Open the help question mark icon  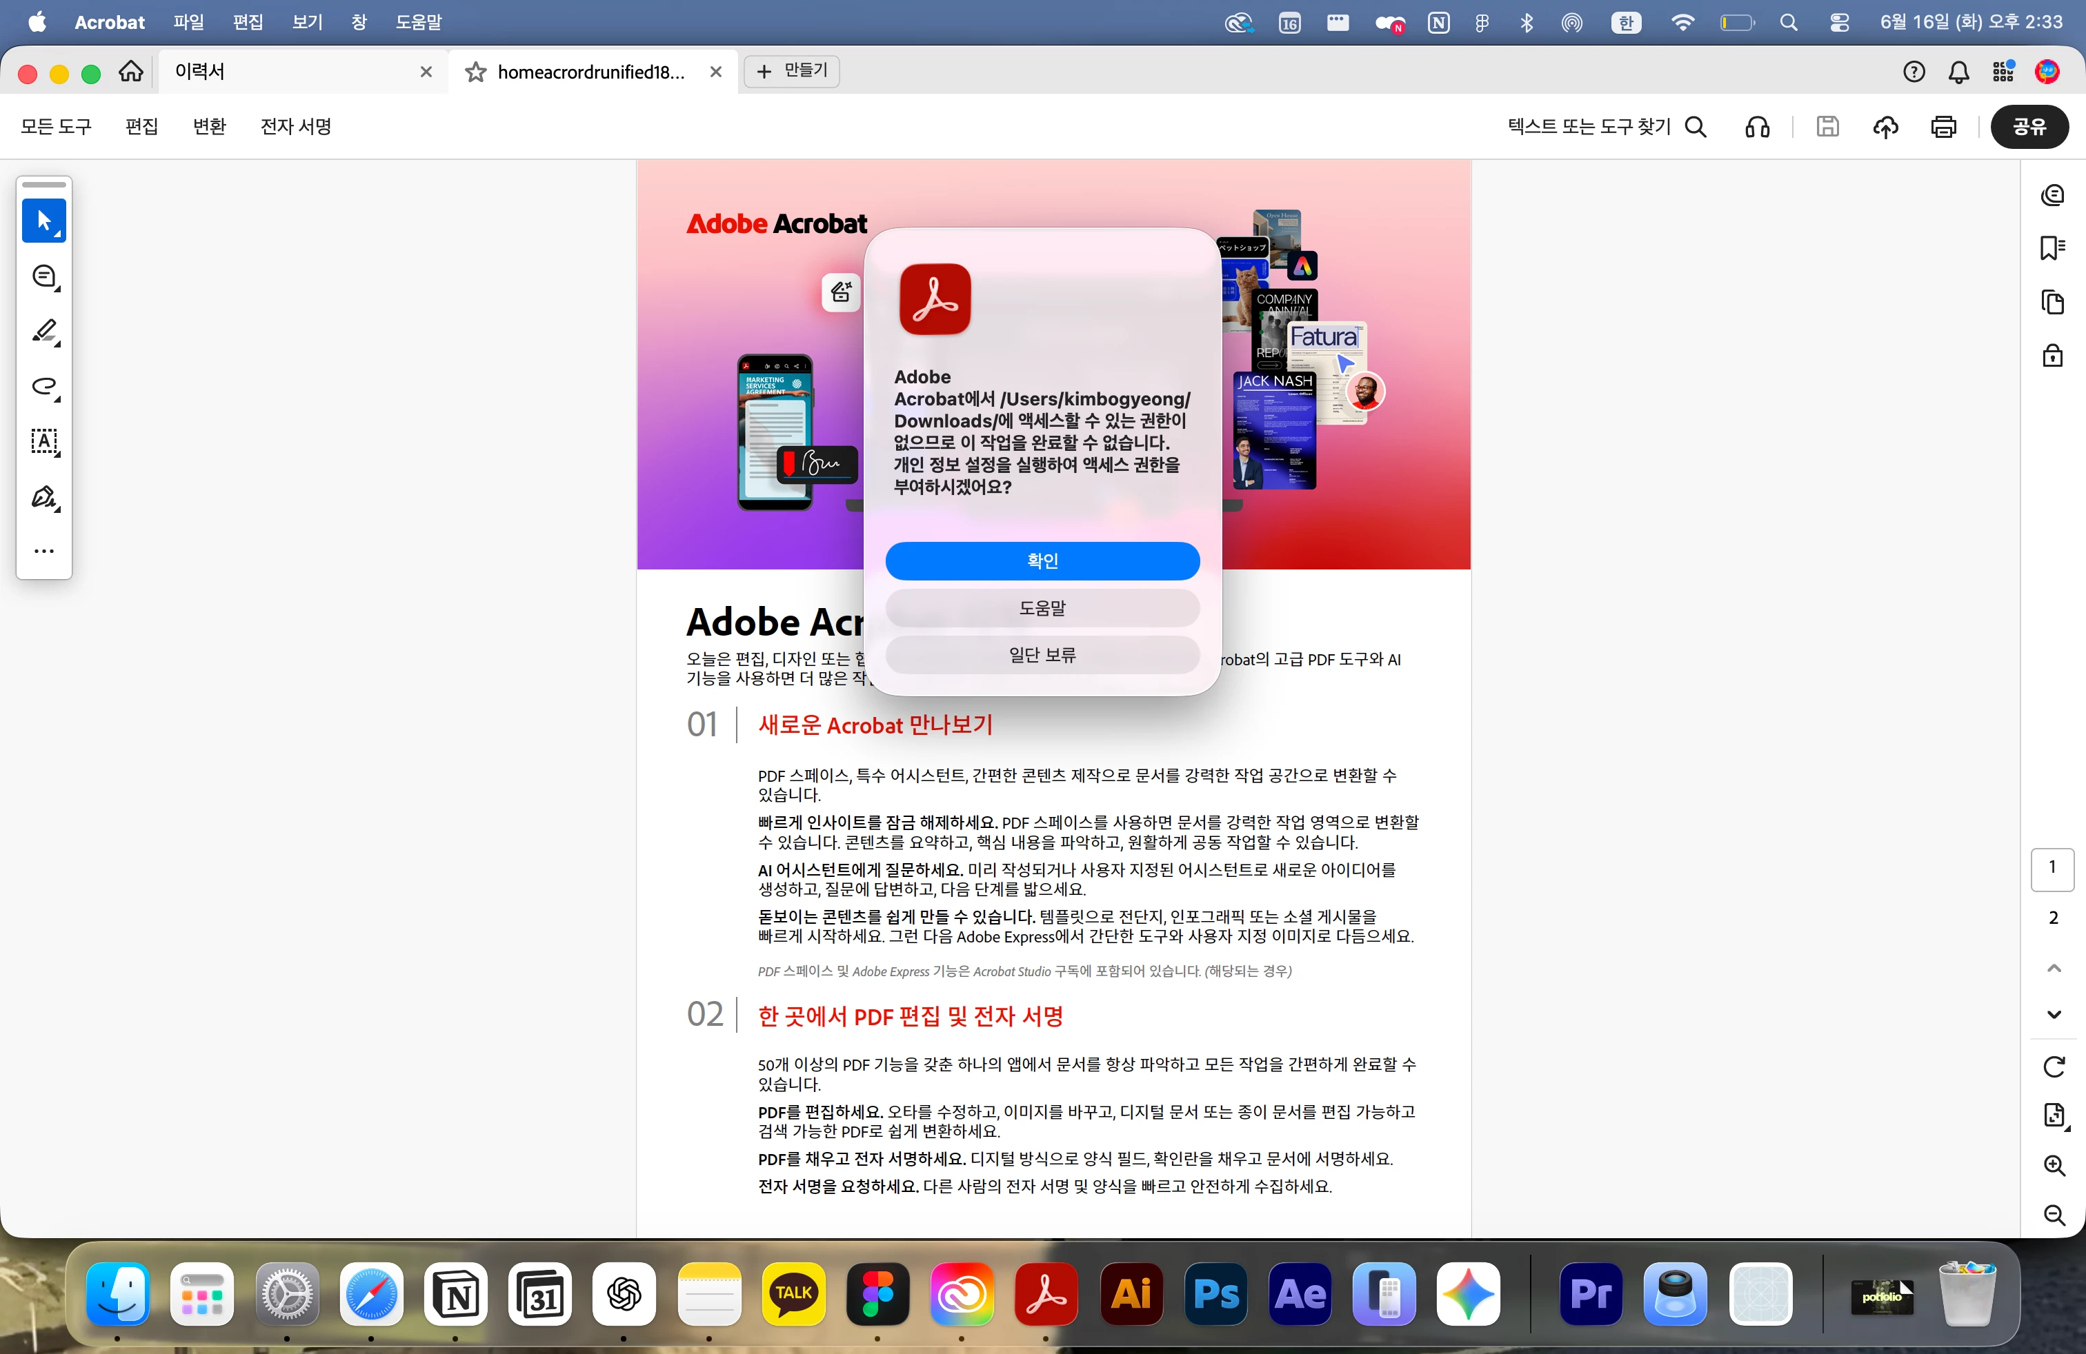point(1914,72)
